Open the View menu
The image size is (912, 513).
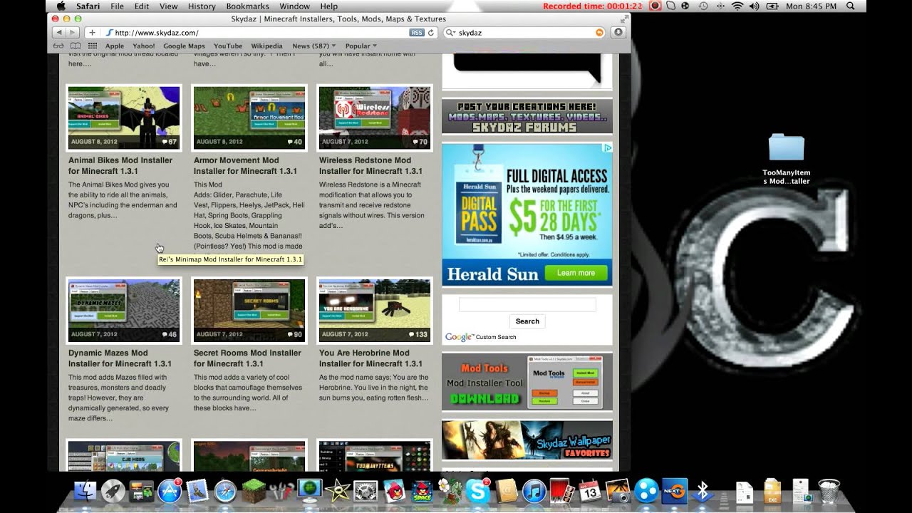point(168,6)
